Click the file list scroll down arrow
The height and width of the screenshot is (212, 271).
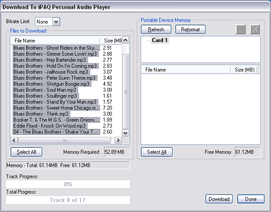(126, 133)
